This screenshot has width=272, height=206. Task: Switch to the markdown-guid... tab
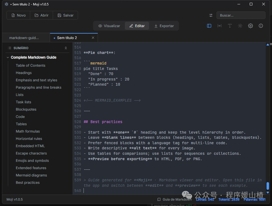click(x=26, y=38)
